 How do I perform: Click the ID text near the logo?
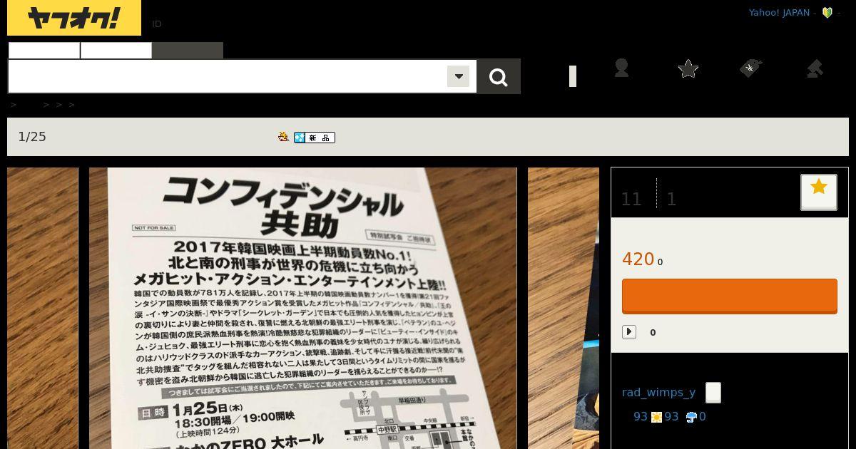coord(157,24)
